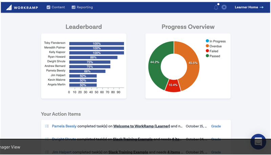The width and height of the screenshot is (271, 155).
Task: Click the Leaderboard heading
Action: [x=84, y=27]
